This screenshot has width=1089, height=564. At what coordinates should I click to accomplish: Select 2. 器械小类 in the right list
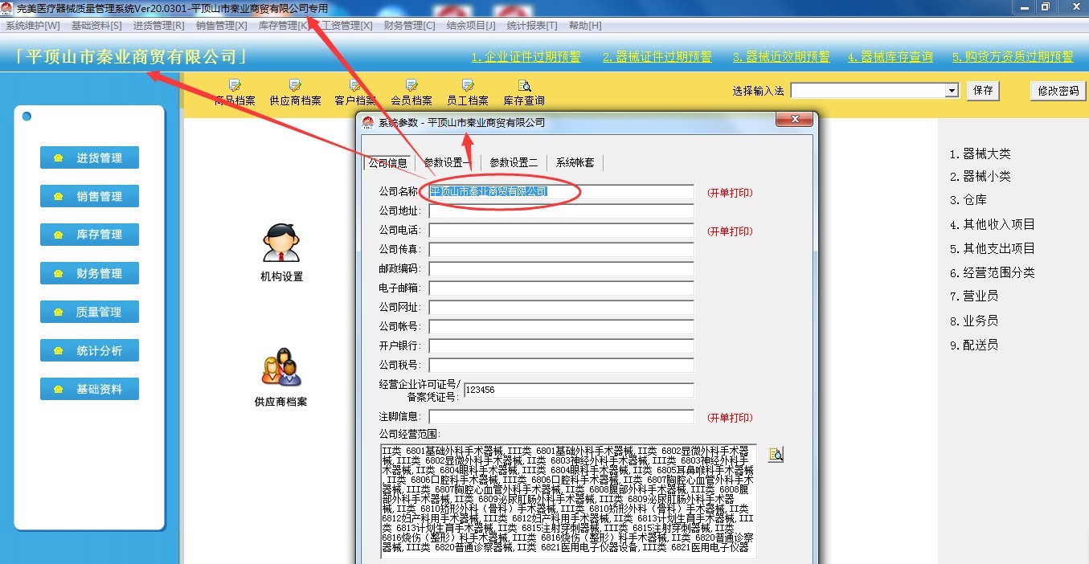tap(980, 177)
